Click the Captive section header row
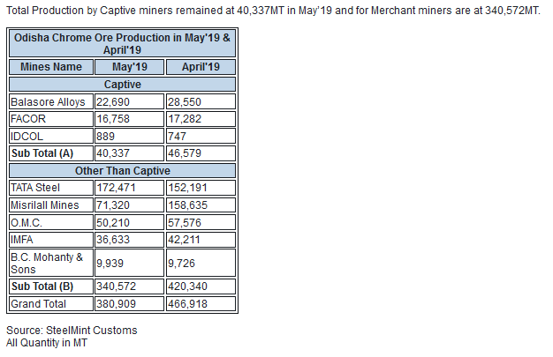 (x=123, y=85)
